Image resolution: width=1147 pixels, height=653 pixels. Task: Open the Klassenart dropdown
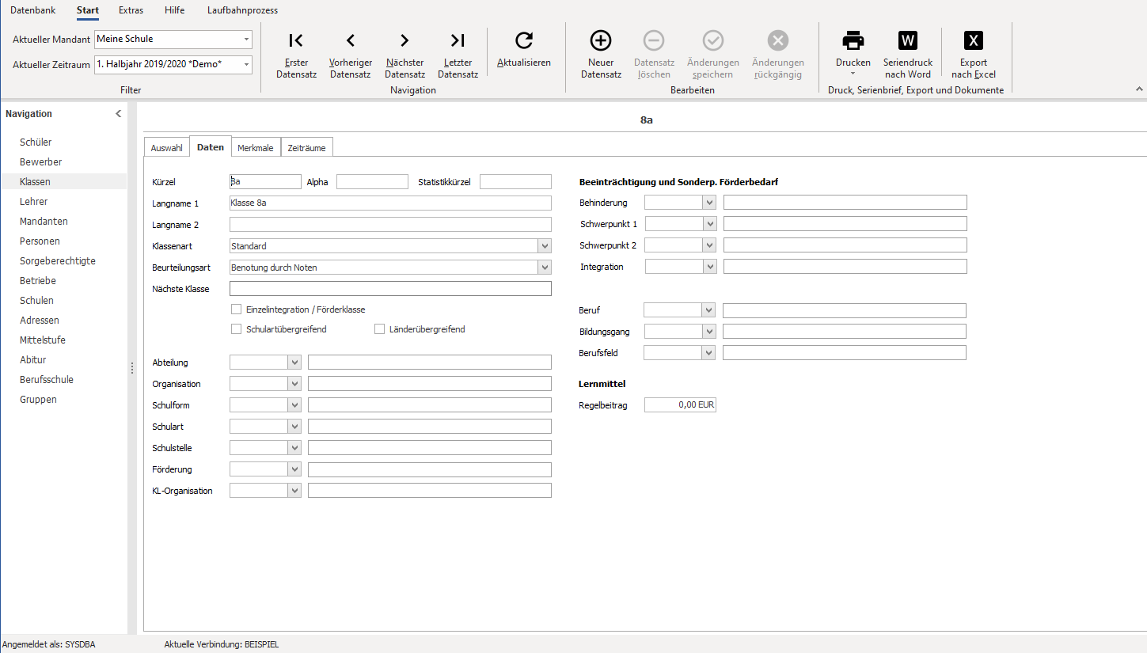(545, 246)
